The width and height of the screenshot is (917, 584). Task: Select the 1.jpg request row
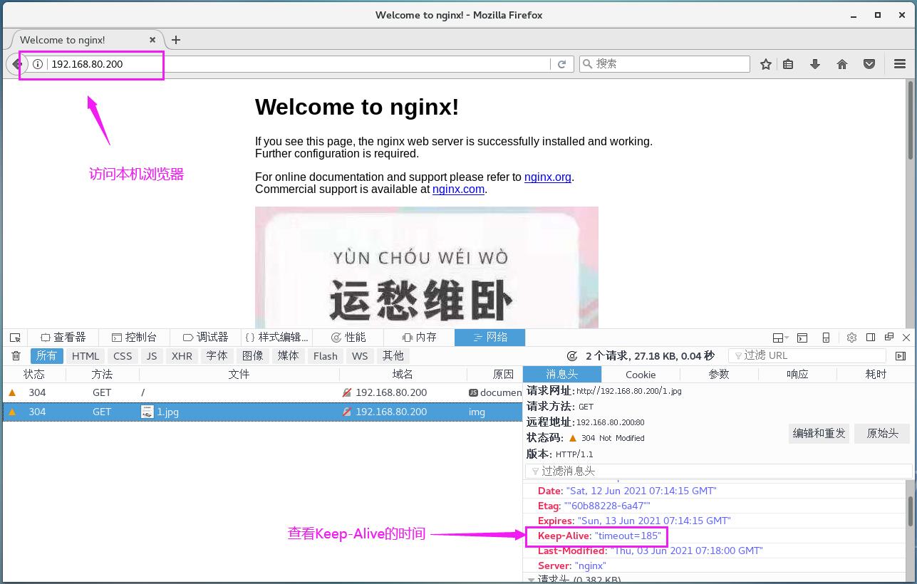tap(262, 412)
